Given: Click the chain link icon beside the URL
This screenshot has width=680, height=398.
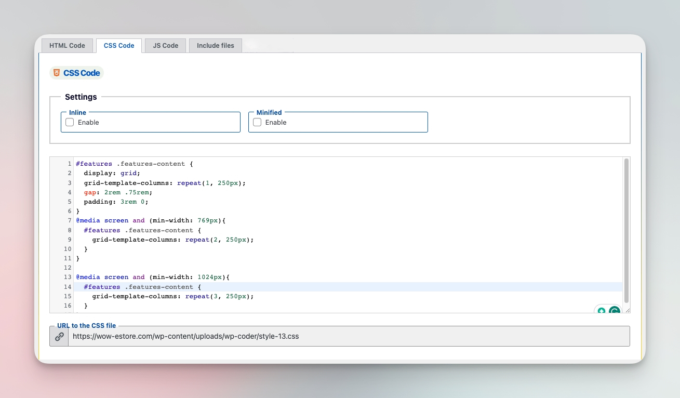Looking at the screenshot, I should pyautogui.click(x=59, y=336).
